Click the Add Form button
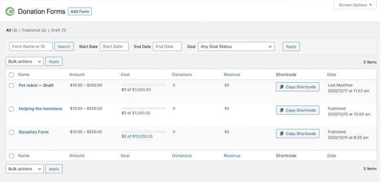 (x=80, y=11)
